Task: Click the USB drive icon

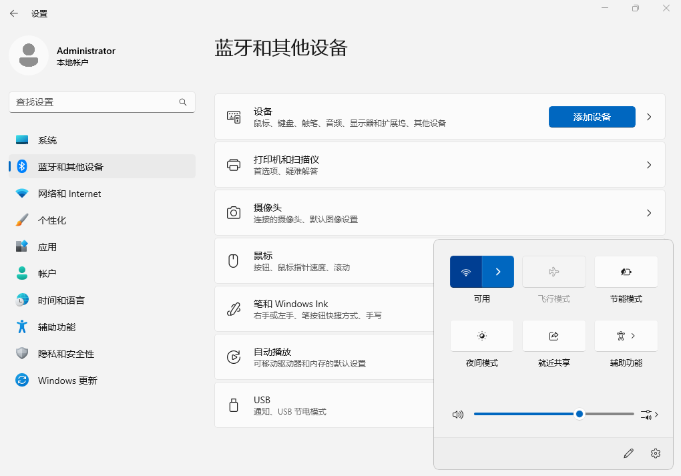Action: pyautogui.click(x=234, y=405)
